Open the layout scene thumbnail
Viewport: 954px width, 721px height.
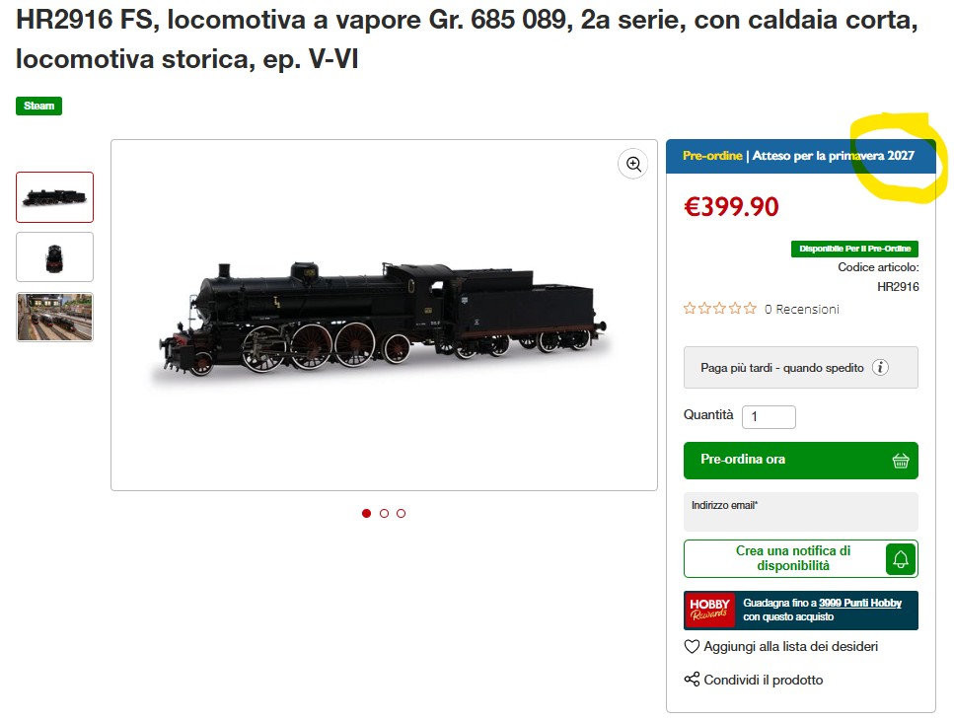point(55,317)
